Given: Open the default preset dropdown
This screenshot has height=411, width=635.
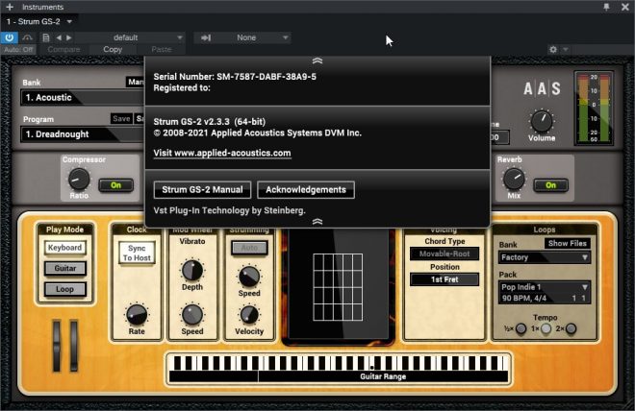Looking at the screenshot, I should click(x=130, y=37).
